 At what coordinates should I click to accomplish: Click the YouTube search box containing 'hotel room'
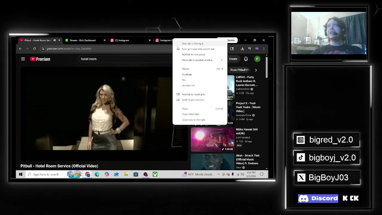point(125,59)
